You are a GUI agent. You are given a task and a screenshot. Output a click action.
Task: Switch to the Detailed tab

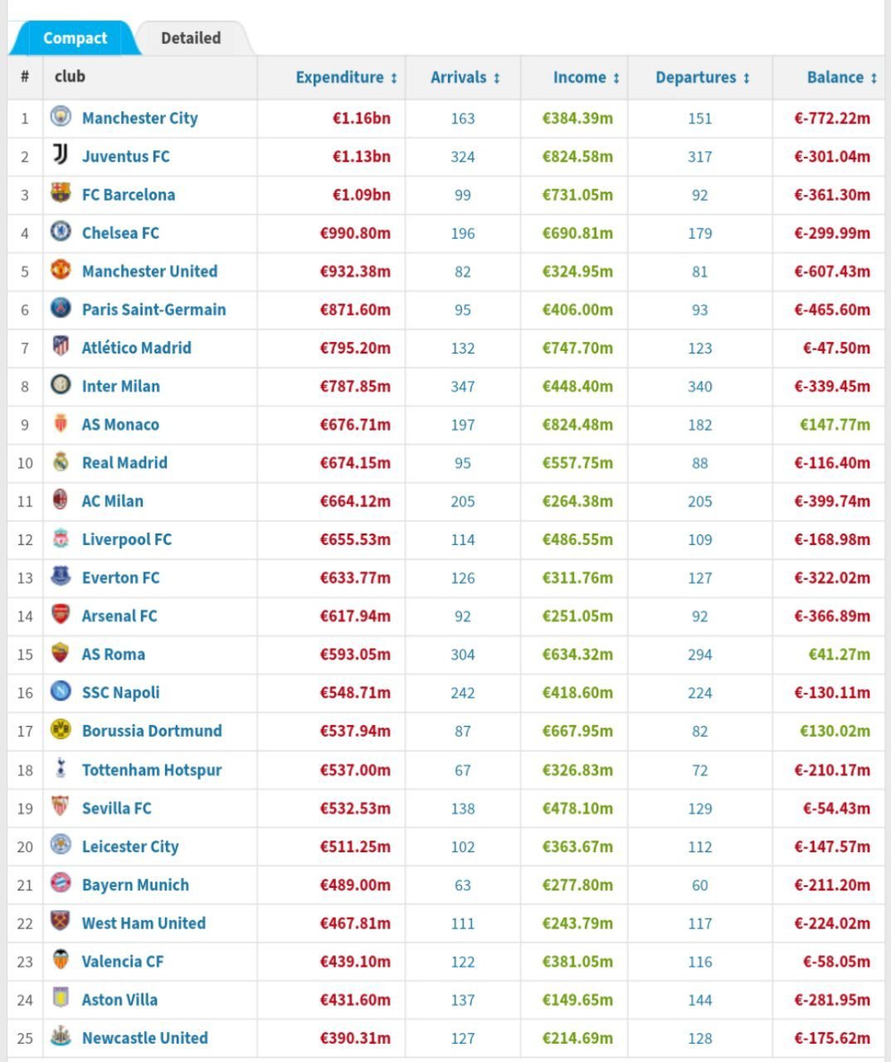click(191, 38)
